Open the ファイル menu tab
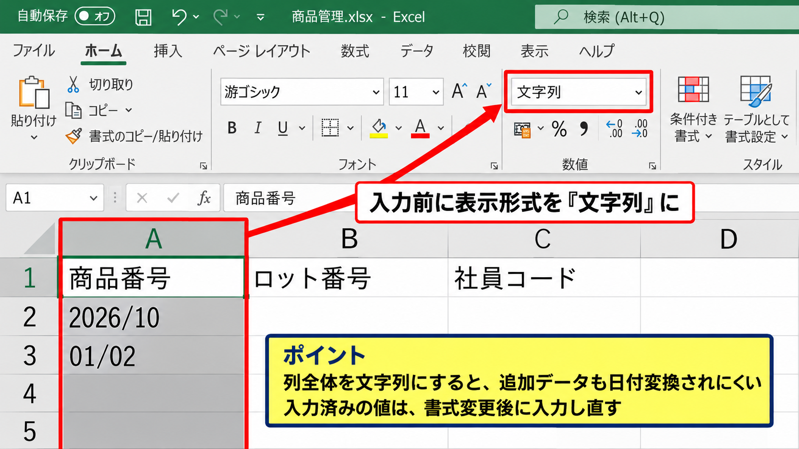 [x=33, y=51]
